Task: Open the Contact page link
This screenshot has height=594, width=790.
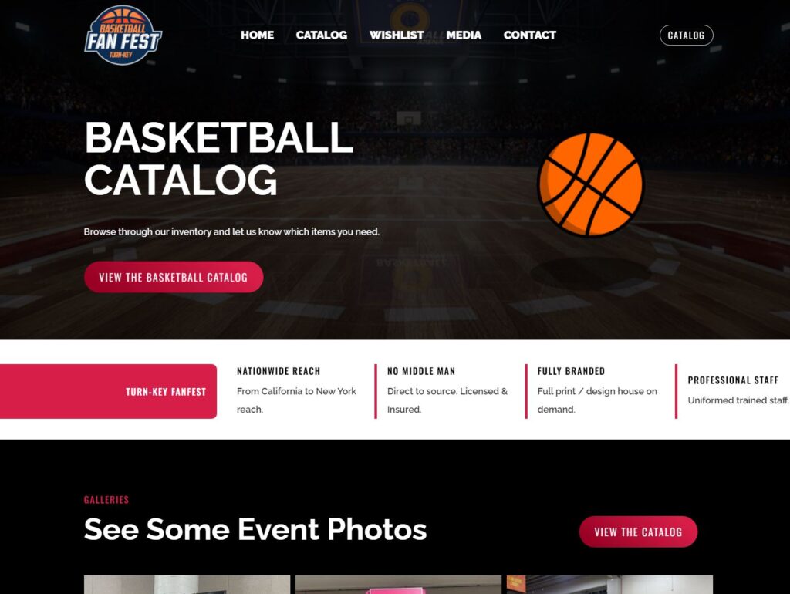Action: (x=529, y=35)
